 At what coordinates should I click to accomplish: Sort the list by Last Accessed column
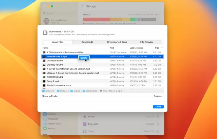click(136, 48)
